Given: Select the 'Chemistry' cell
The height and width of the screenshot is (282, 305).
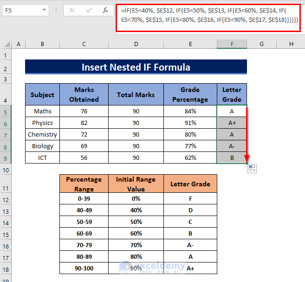Looking at the screenshot, I should tap(42, 134).
